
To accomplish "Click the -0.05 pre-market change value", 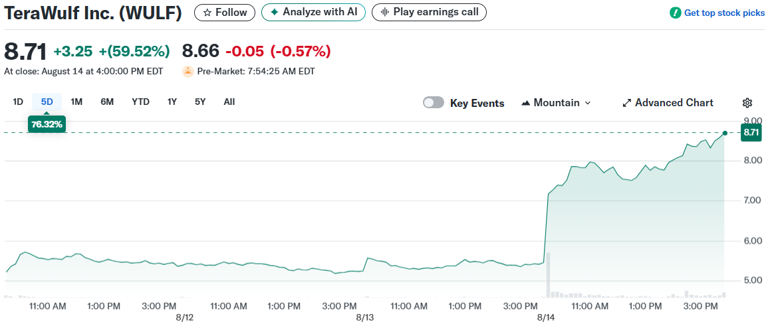I will [245, 51].
